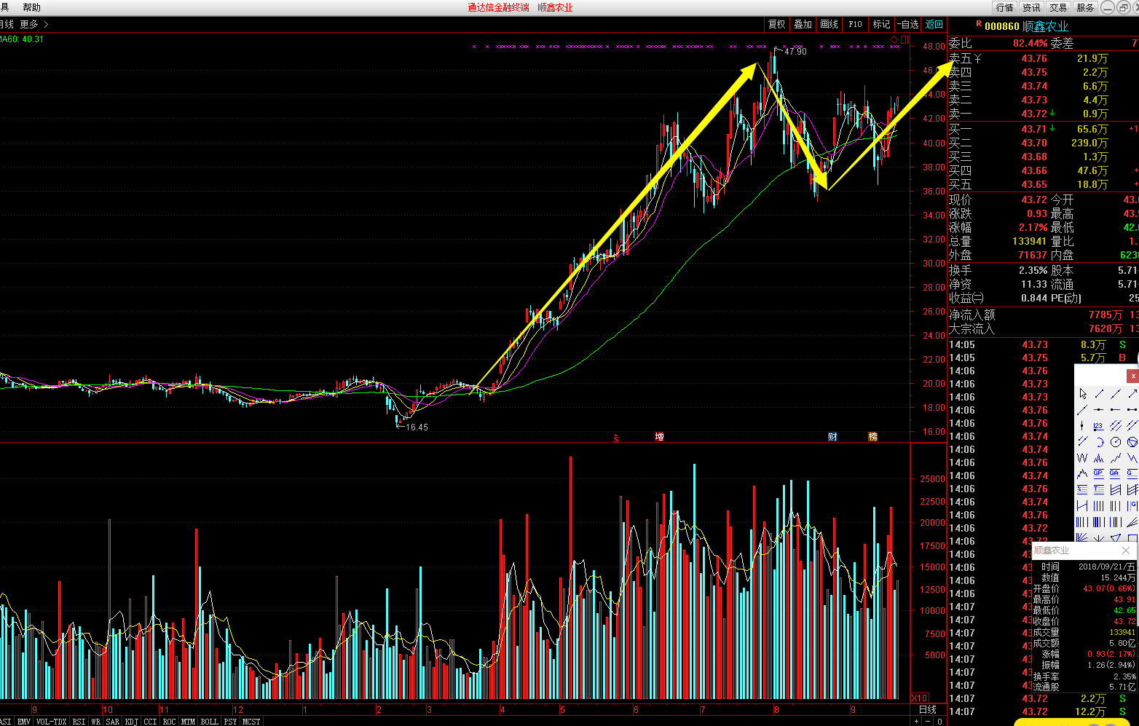The image size is (1139, 726).
Task: Switch to the PSY indicator tab
Action: click(x=230, y=722)
